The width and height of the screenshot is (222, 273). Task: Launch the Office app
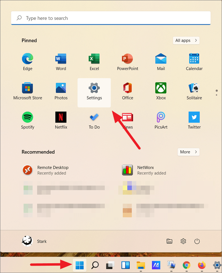coord(128,91)
